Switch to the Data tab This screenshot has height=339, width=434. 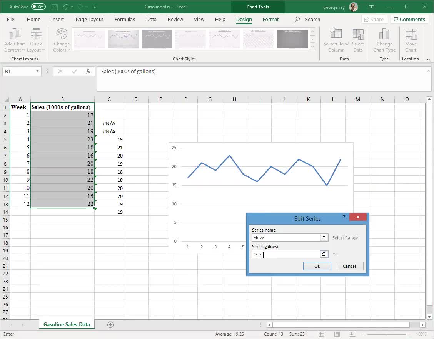click(x=151, y=19)
